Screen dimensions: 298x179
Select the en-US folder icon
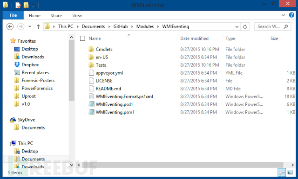[91, 57]
